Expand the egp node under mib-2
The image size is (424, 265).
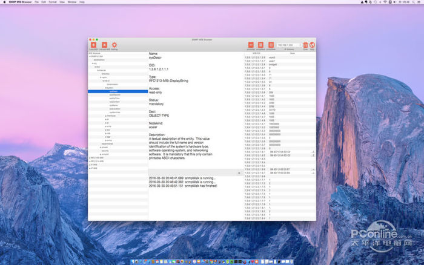pyautogui.click(x=106, y=137)
